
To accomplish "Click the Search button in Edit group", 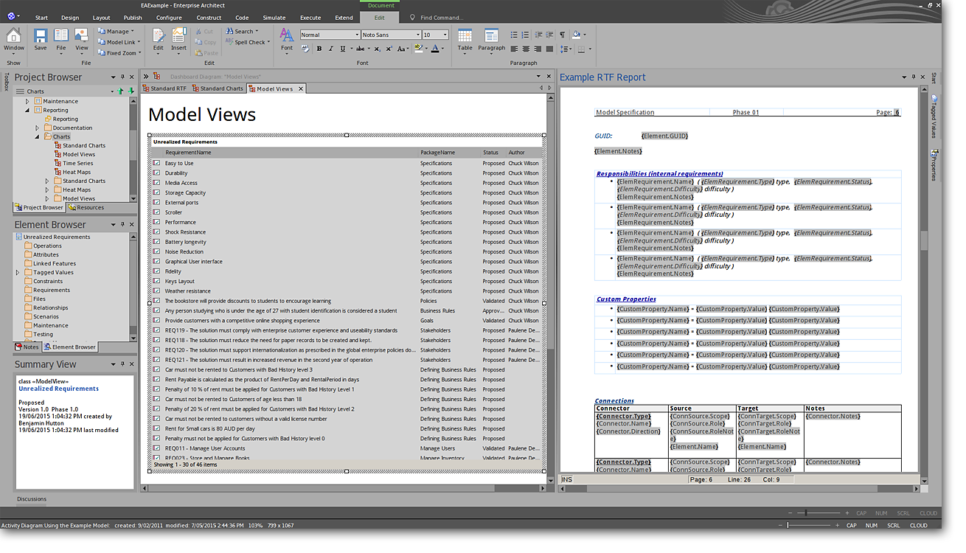I will tap(243, 32).
